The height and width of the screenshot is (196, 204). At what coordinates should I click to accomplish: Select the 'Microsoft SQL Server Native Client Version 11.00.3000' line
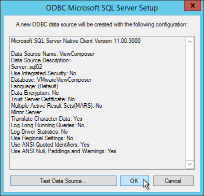[76, 41]
